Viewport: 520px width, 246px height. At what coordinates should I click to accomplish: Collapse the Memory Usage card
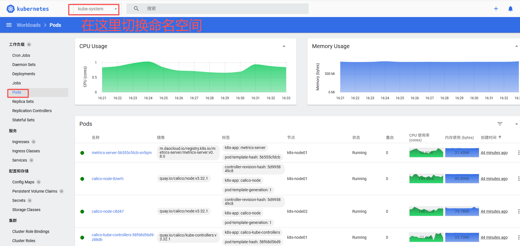[517, 46]
